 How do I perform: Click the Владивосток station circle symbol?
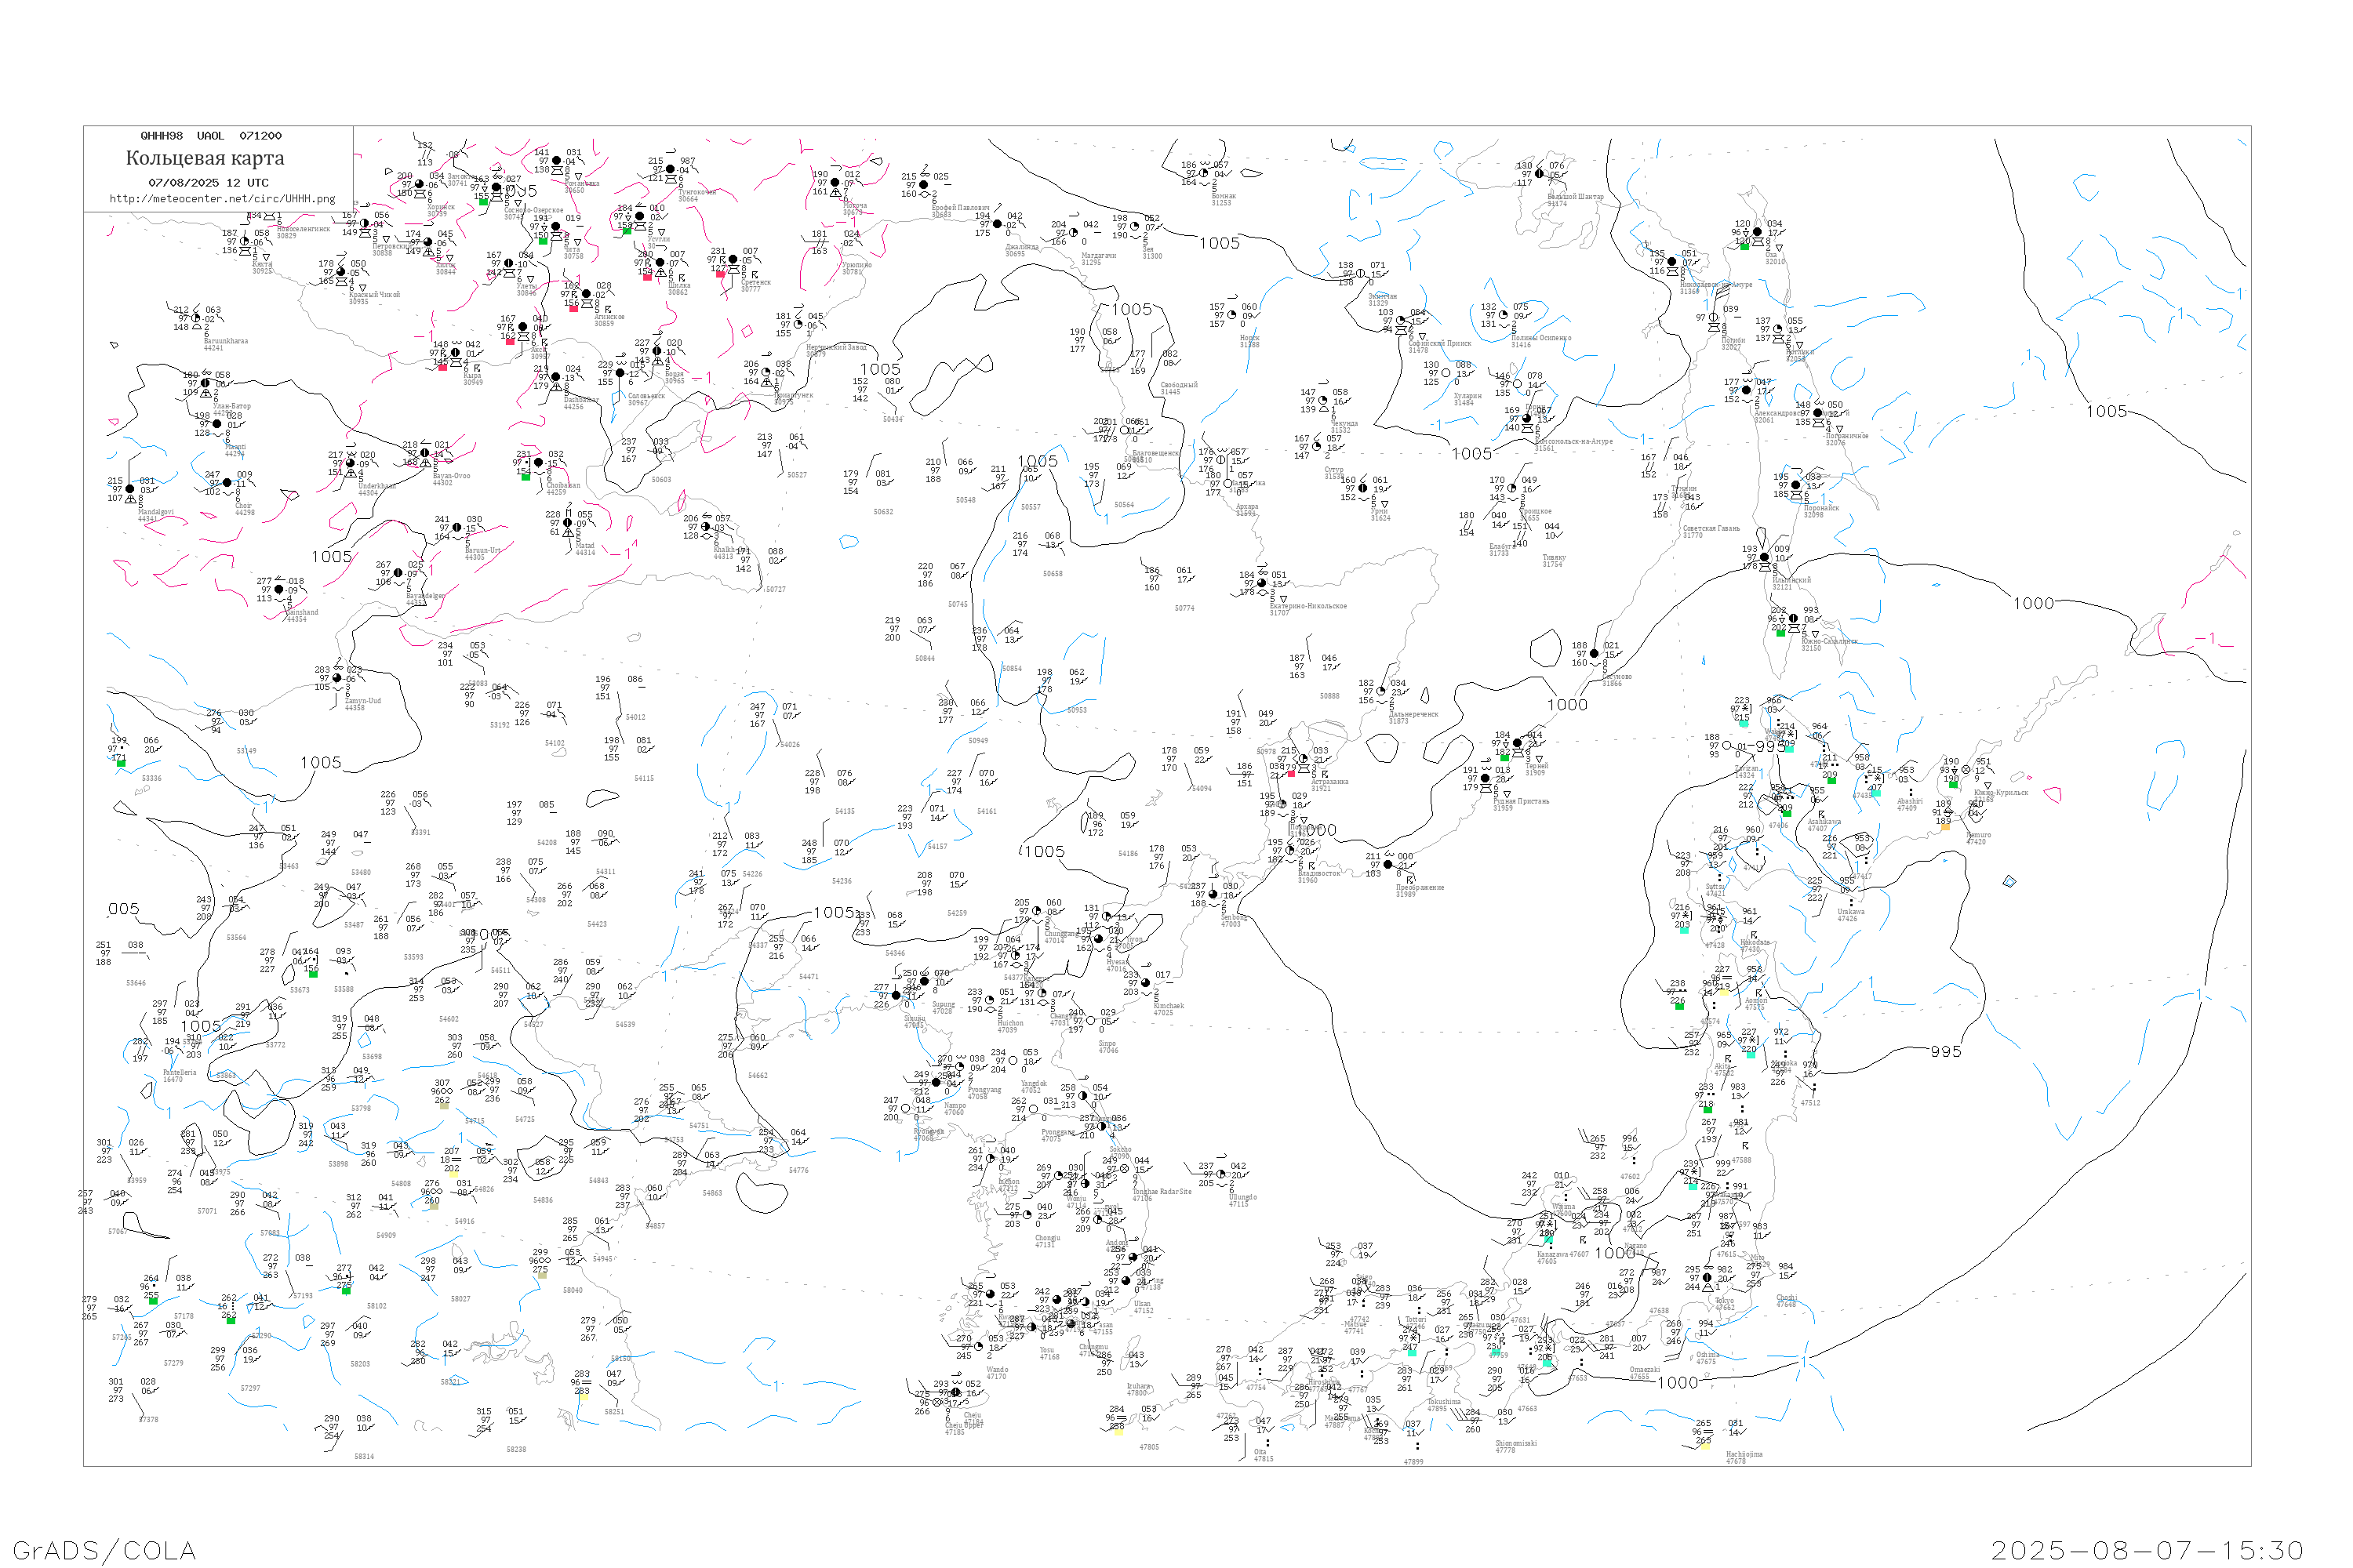pyautogui.click(x=1290, y=851)
